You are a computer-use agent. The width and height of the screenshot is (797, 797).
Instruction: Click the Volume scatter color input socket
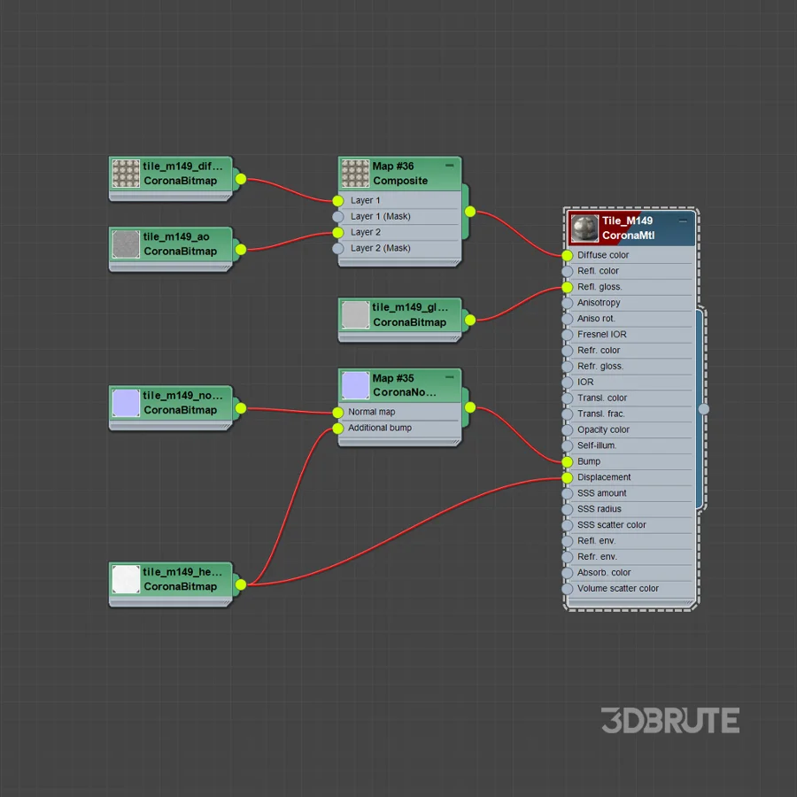[568, 589]
